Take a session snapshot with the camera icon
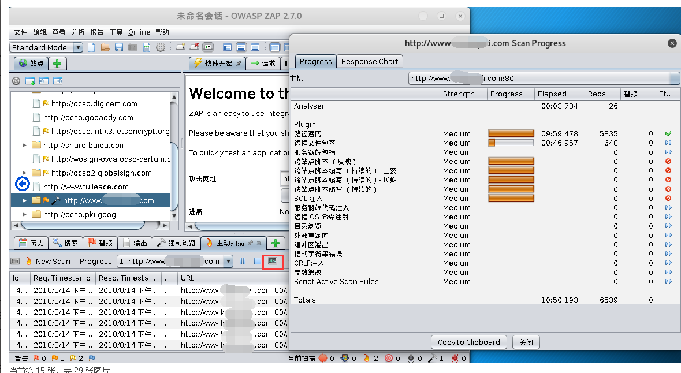This screenshot has height=373, width=681. [x=132, y=47]
